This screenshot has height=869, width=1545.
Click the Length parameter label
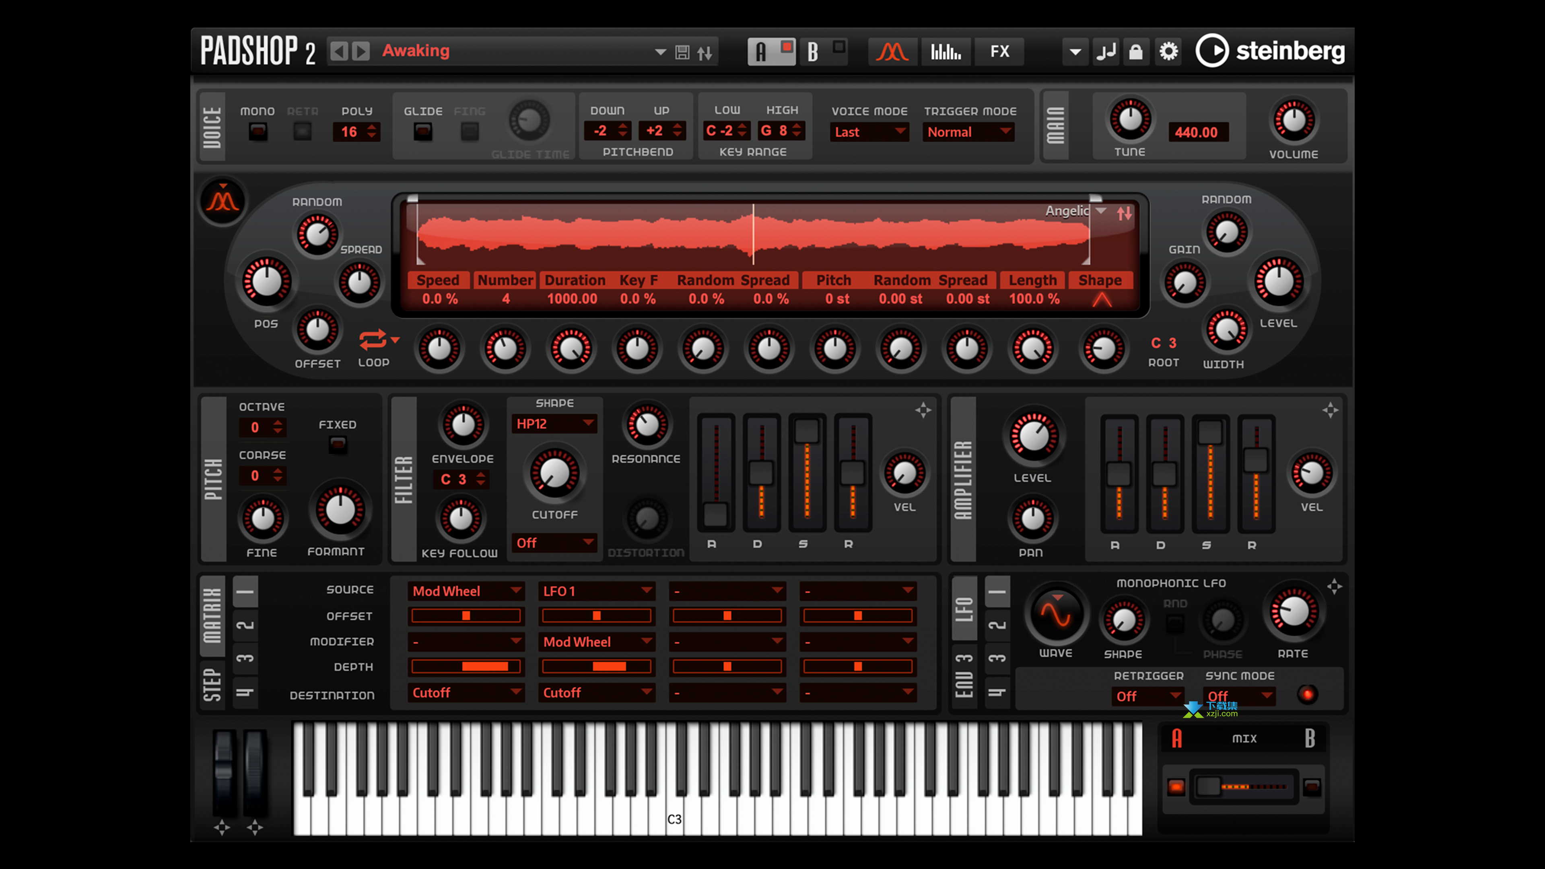1032,280
